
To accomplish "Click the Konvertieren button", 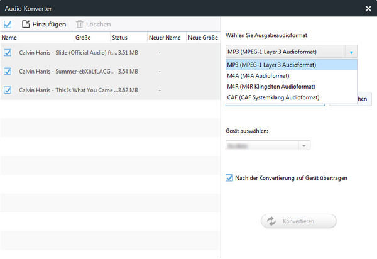I will (x=298, y=221).
